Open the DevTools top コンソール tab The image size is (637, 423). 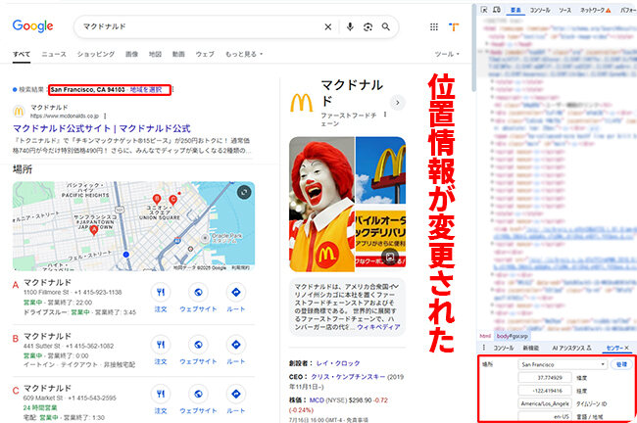(540, 10)
